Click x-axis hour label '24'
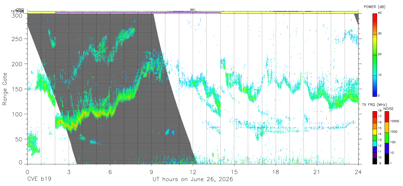403x186 pixels. 358,172
